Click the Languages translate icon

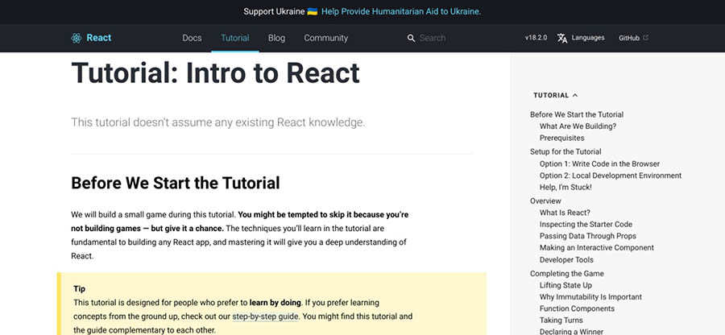tap(562, 38)
